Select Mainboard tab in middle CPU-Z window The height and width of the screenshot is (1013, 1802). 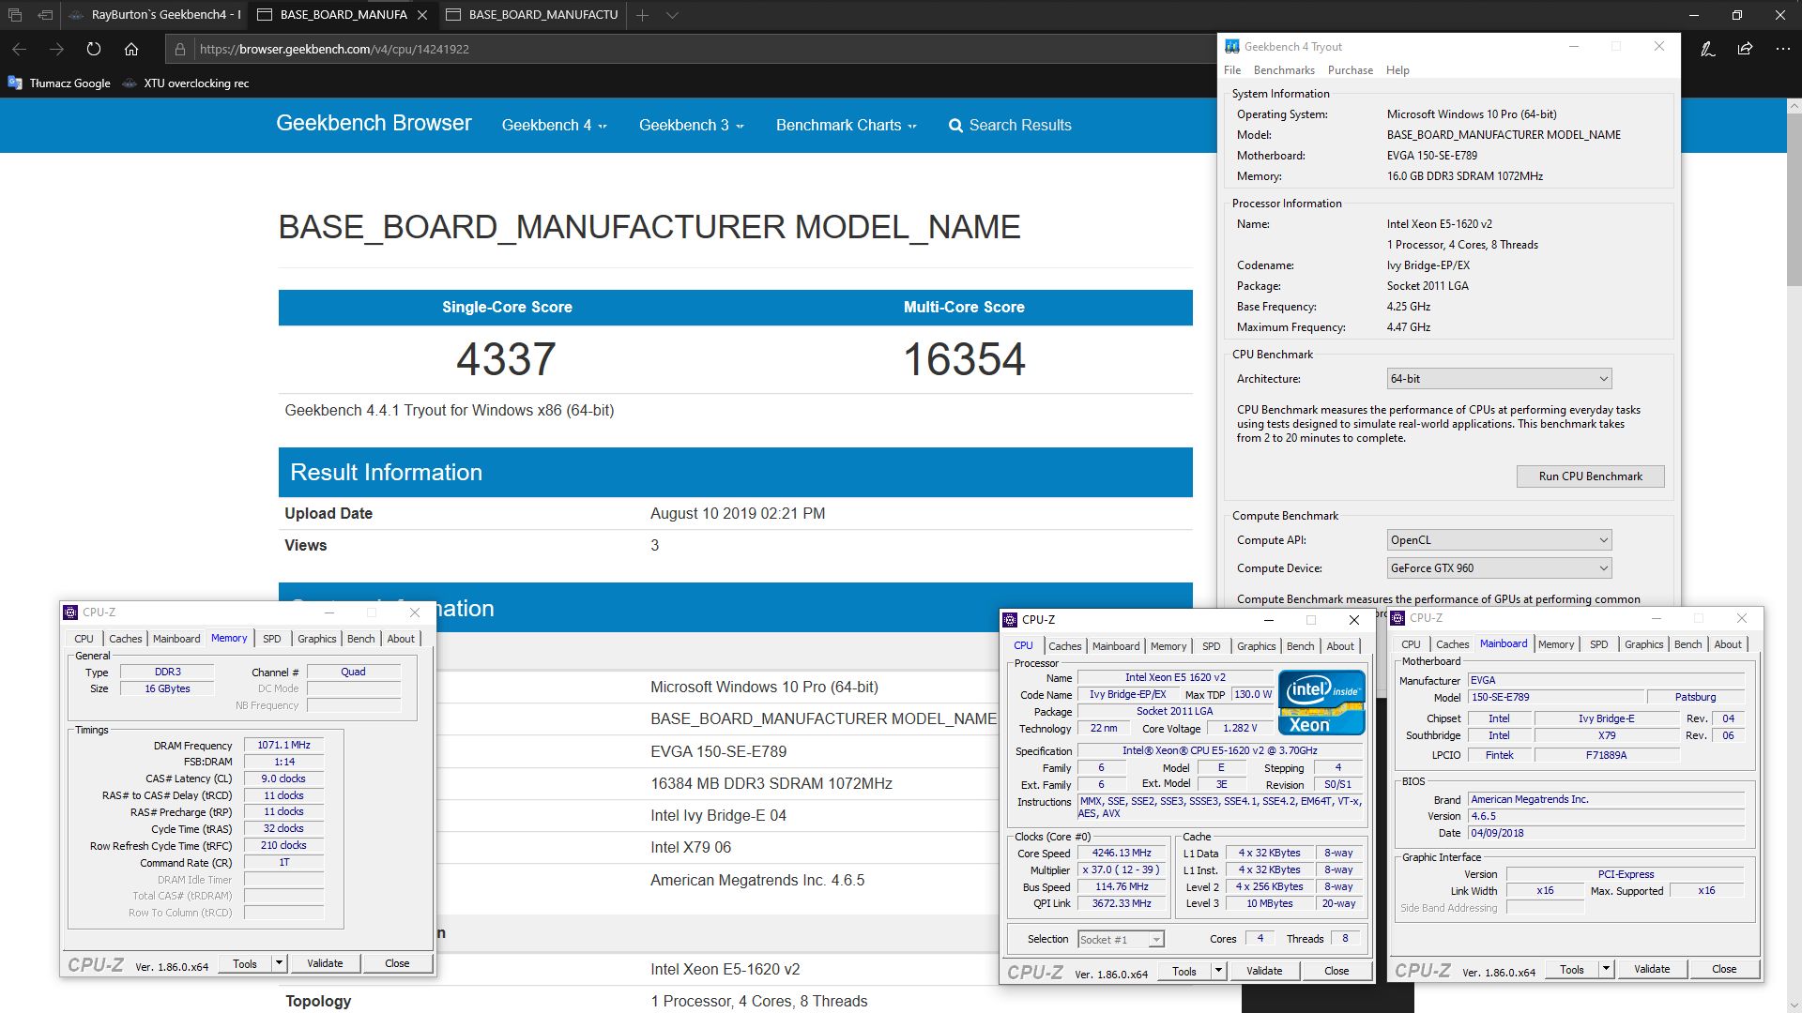tap(1116, 646)
